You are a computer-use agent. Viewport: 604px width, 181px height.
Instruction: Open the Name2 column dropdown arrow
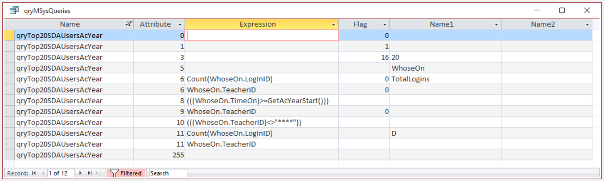click(x=588, y=24)
